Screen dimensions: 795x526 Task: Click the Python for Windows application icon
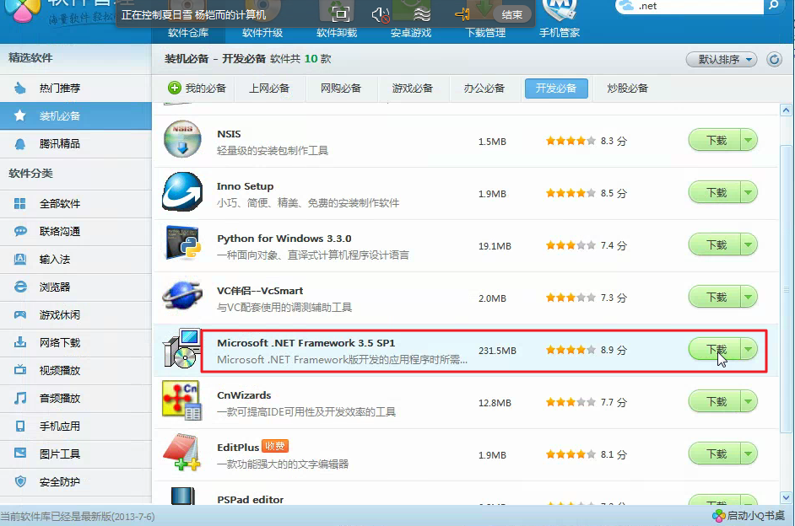pos(182,244)
